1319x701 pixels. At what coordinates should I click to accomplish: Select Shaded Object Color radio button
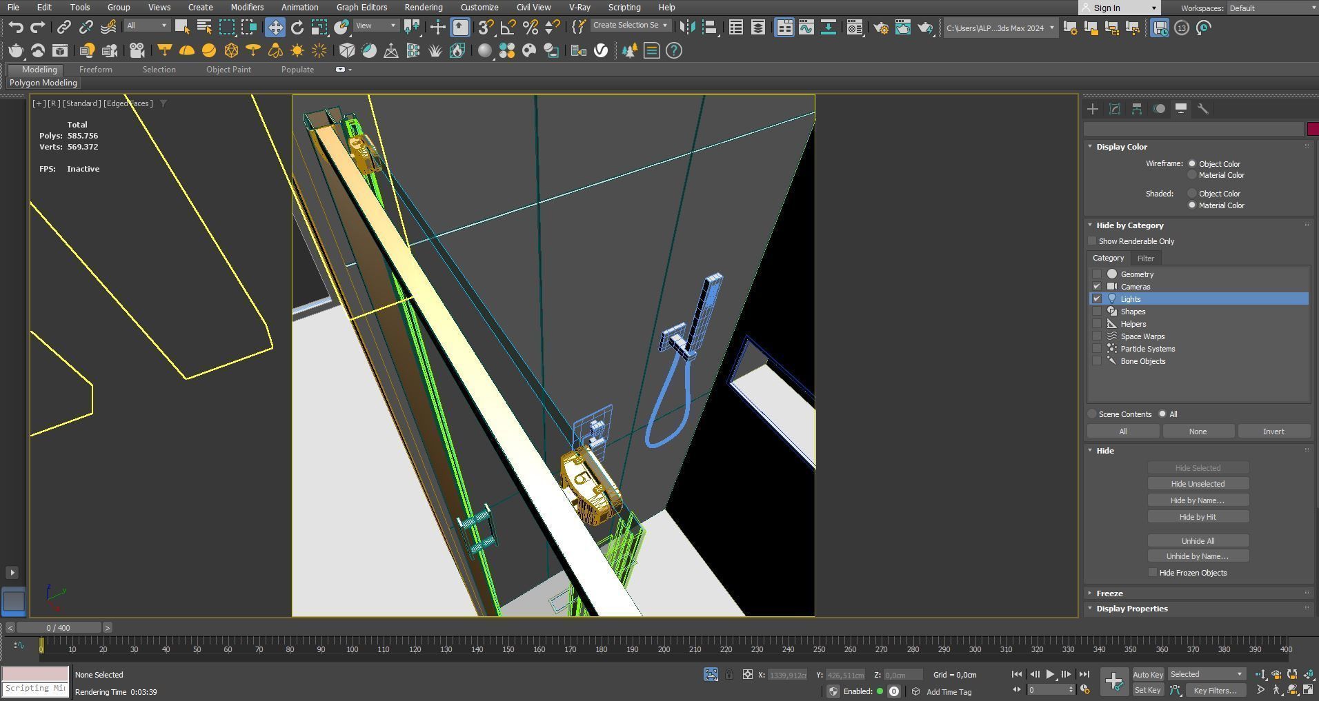coord(1192,194)
